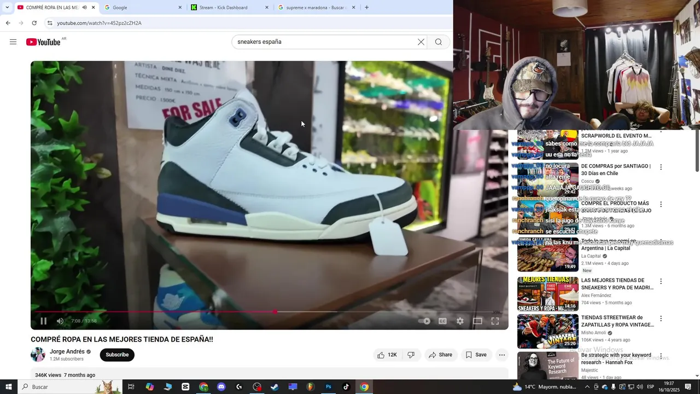Open the tab search dropdown arrow

point(7,8)
